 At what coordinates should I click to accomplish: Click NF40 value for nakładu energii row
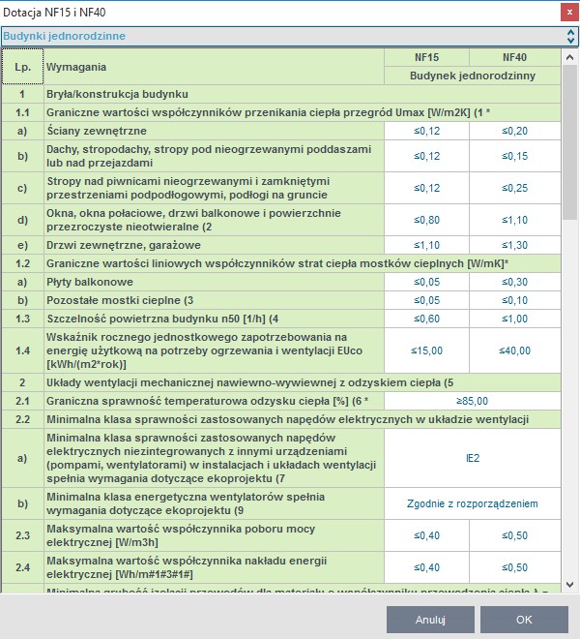click(x=515, y=567)
